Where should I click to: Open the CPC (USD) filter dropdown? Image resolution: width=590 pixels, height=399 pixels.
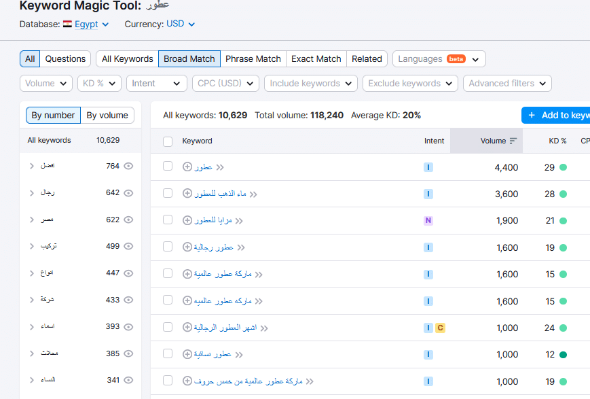pyautogui.click(x=225, y=83)
